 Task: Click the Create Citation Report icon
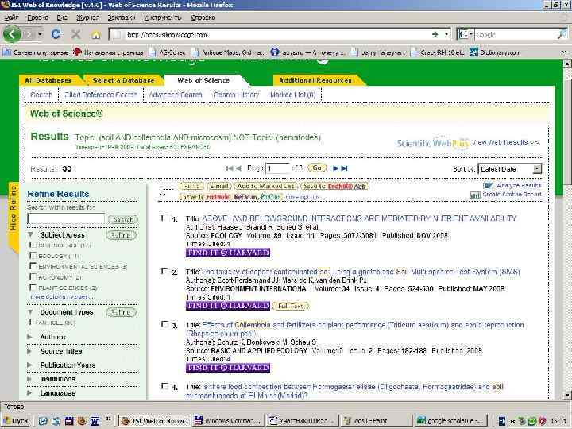pyautogui.click(x=475, y=195)
